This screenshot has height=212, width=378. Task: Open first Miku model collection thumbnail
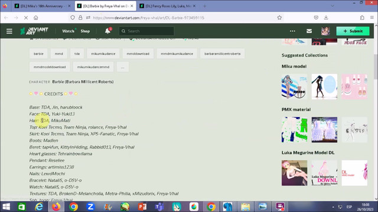click(x=294, y=87)
